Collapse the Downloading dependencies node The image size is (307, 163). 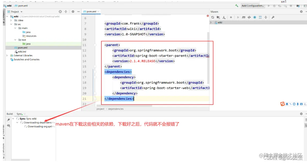pyautogui.click(x=17, y=123)
